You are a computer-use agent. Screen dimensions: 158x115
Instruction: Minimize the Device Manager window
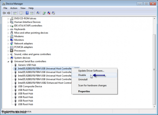click(x=140, y=4)
